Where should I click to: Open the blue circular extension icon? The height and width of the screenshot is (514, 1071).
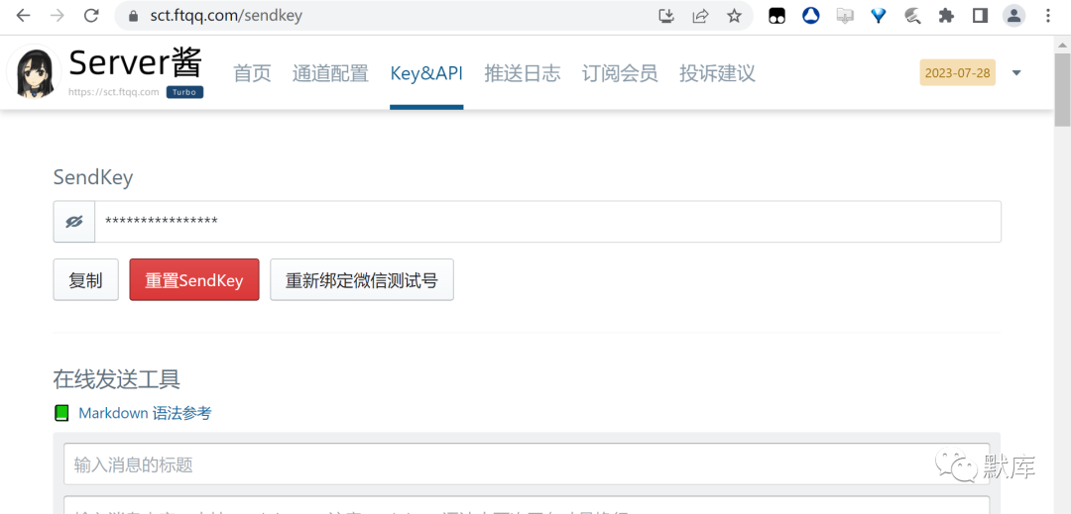pyautogui.click(x=811, y=16)
